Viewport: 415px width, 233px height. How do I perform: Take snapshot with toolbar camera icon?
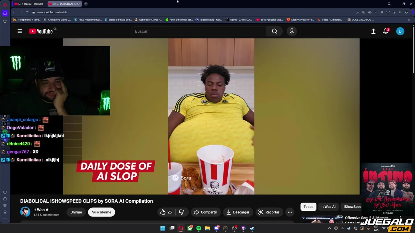(x=370, y=12)
